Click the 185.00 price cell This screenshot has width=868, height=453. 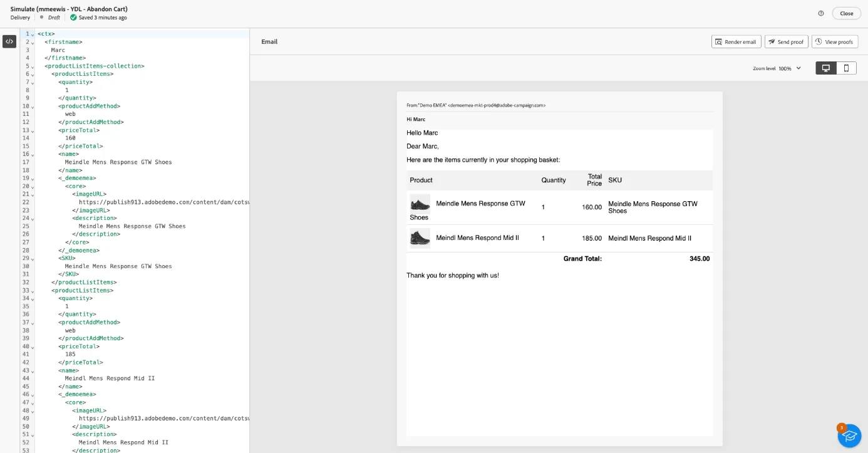point(592,238)
